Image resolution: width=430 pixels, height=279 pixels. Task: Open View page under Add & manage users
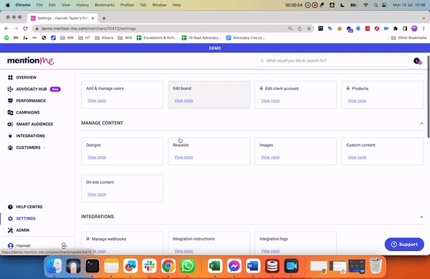(97, 100)
